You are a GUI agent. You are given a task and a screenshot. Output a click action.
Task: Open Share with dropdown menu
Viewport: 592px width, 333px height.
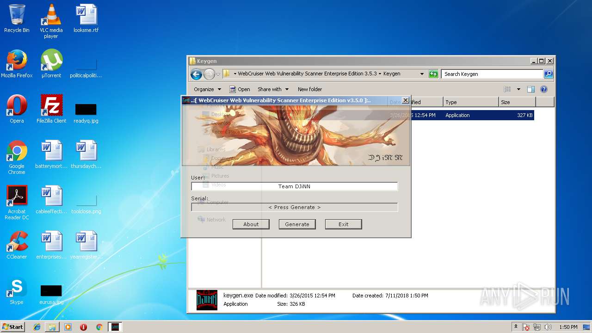click(273, 89)
